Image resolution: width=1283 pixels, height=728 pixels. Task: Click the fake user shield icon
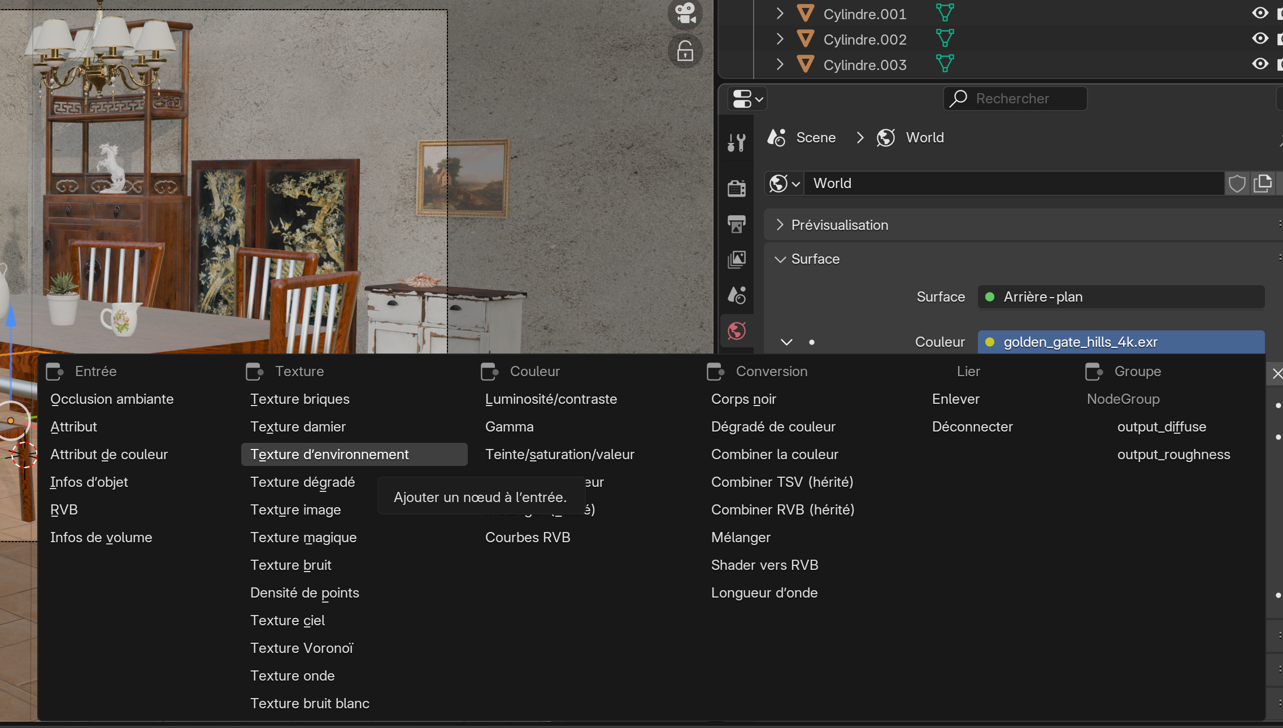coord(1237,184)
